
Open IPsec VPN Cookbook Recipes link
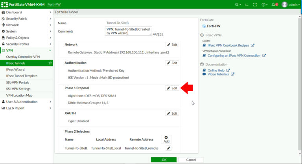228,45
